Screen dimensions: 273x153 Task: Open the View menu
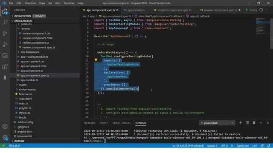click(42, 3)
